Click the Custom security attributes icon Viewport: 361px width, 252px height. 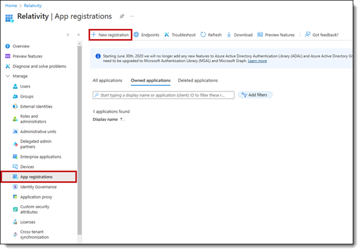click(x=15, y=209)
